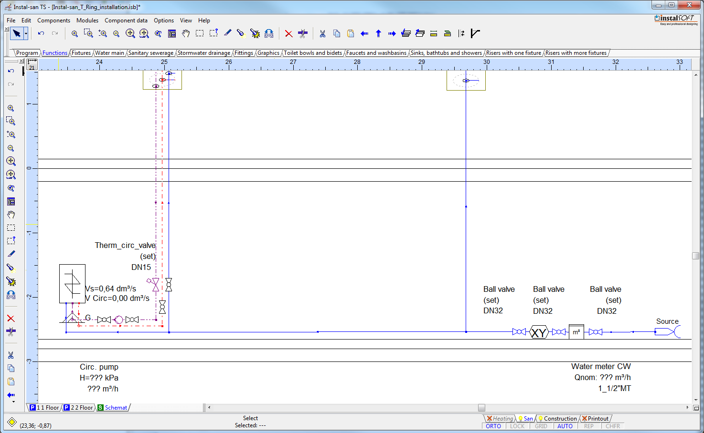Switch to the Graphics tab

pyautogui.click(x=268, y=53)
